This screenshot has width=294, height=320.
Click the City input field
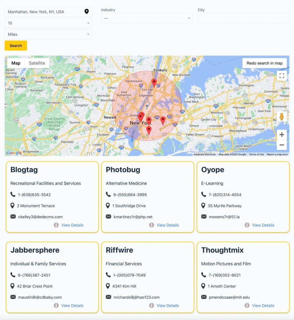coord(243,18)
